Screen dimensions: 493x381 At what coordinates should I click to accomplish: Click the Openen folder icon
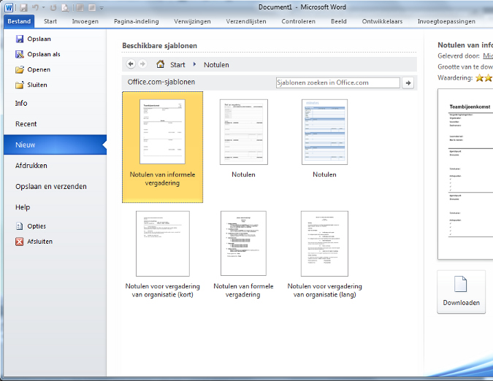pos(20,70)
